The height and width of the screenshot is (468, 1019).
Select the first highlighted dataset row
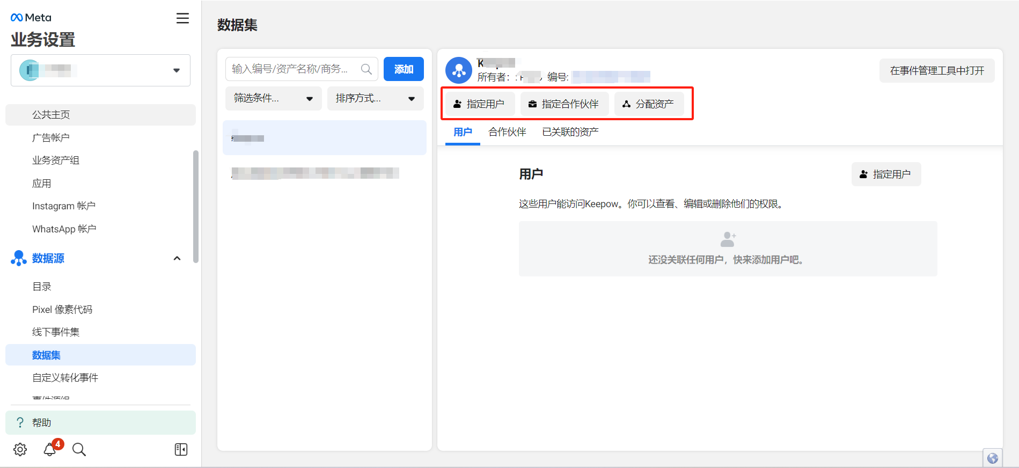(325, 138)
